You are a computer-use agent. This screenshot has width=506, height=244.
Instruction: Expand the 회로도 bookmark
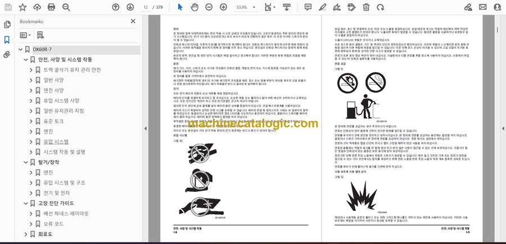[x=26, y=234]
